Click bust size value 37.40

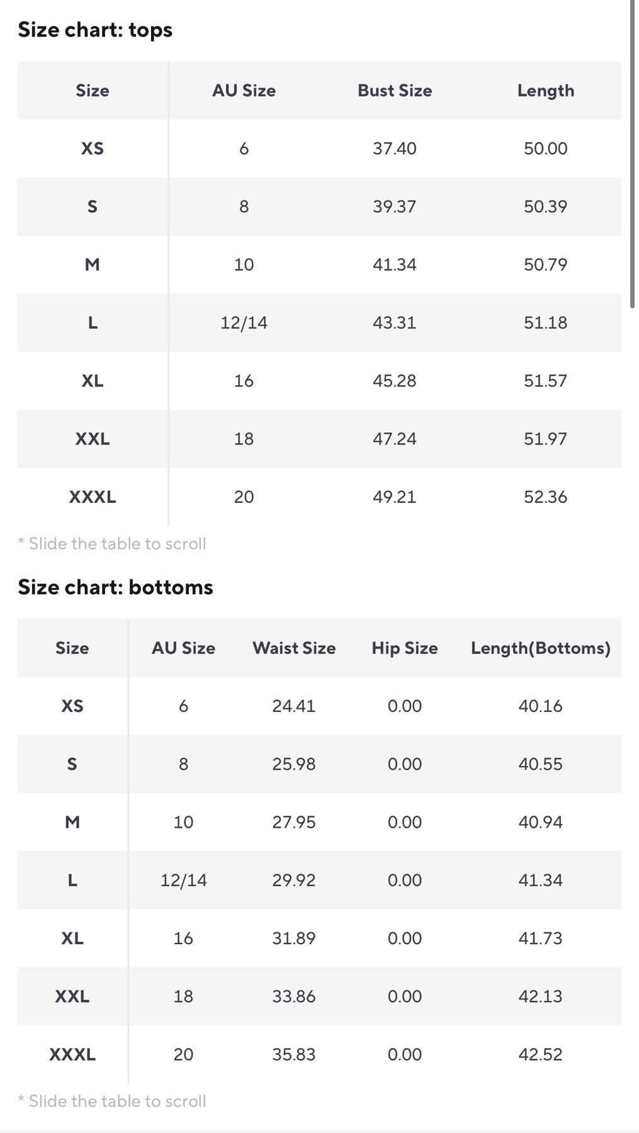point(394,149)
